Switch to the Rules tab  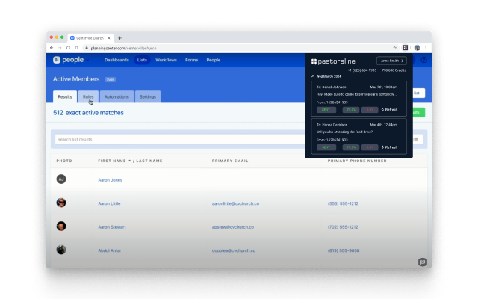[88, 96]
